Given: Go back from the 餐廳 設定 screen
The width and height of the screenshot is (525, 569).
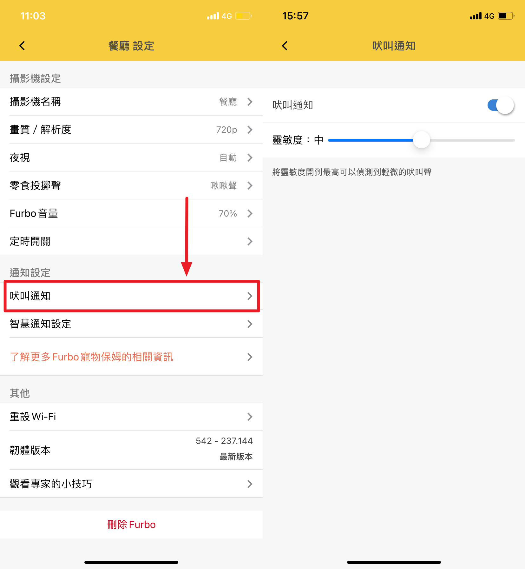Looking at the screenshot, I should point(22,46).
